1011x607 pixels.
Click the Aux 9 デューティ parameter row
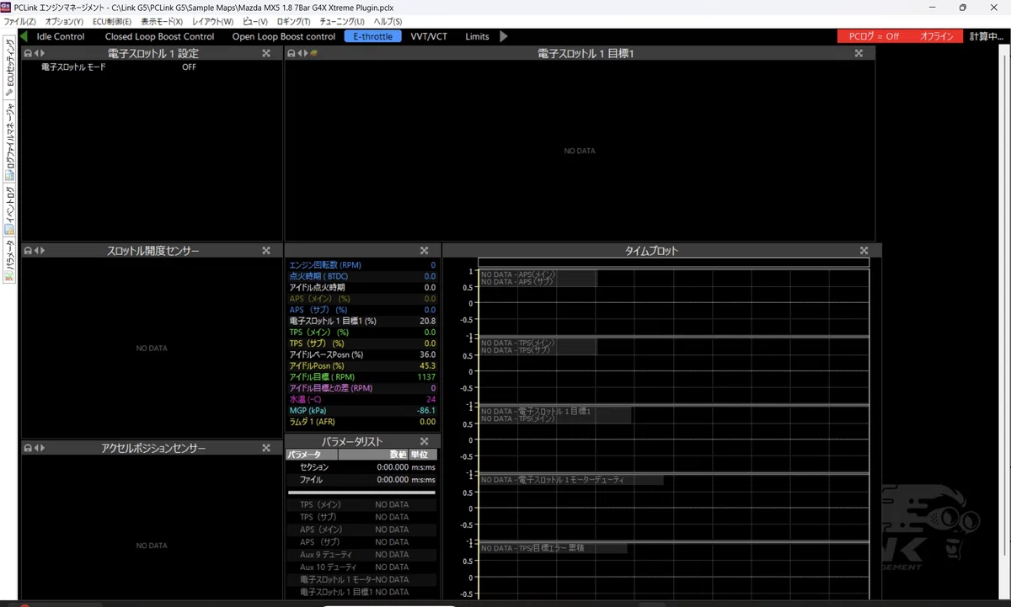coord(362,555)
